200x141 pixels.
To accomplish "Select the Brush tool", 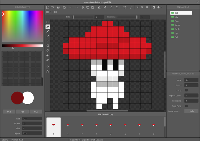I will (x=48, y=36).
